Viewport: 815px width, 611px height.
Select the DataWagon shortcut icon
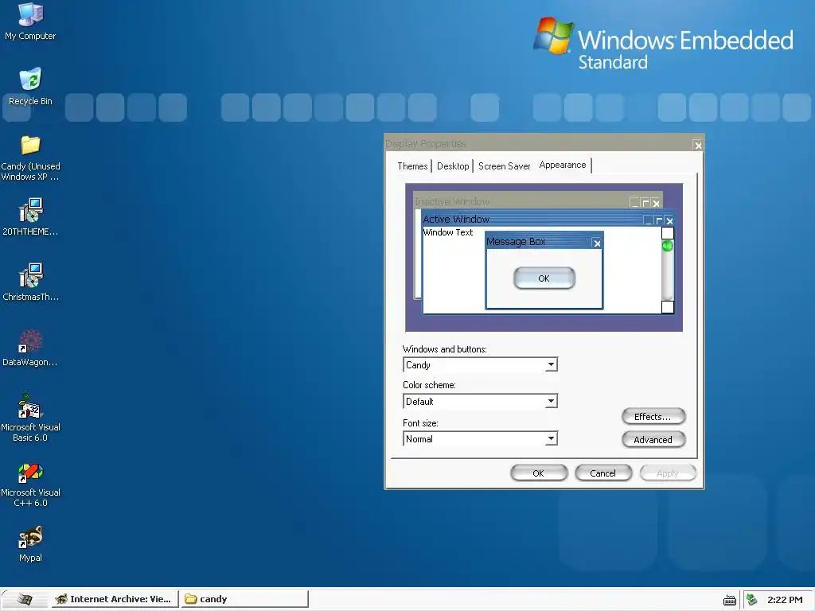pyautogui.click(x=30, y=348)
